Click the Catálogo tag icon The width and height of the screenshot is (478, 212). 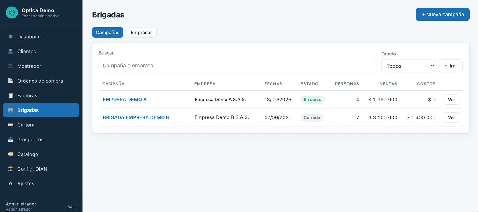(10, 154)
